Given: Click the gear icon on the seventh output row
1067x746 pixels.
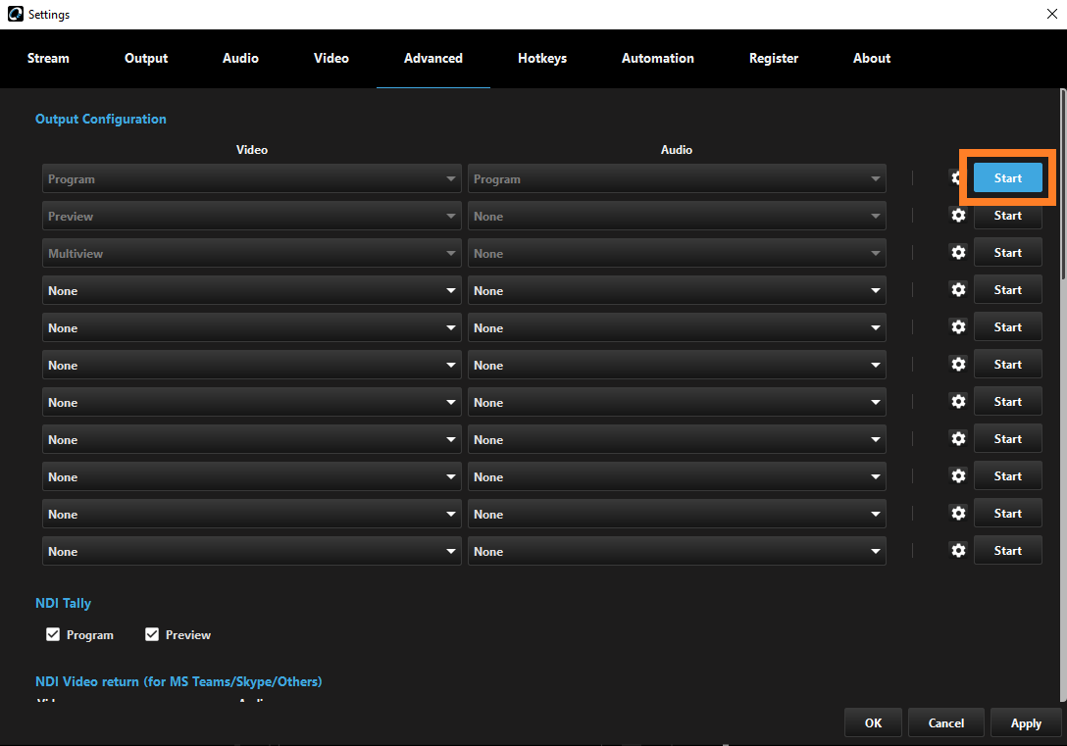Looking at the screenshot, I should coord(958,402).
